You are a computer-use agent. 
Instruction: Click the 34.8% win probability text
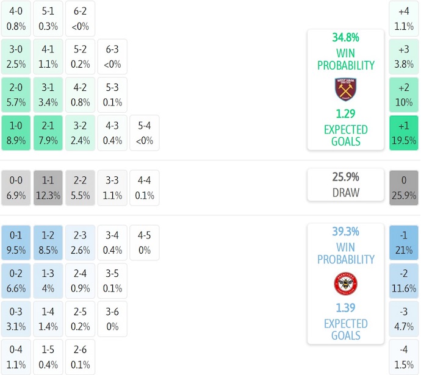point(345,38)
